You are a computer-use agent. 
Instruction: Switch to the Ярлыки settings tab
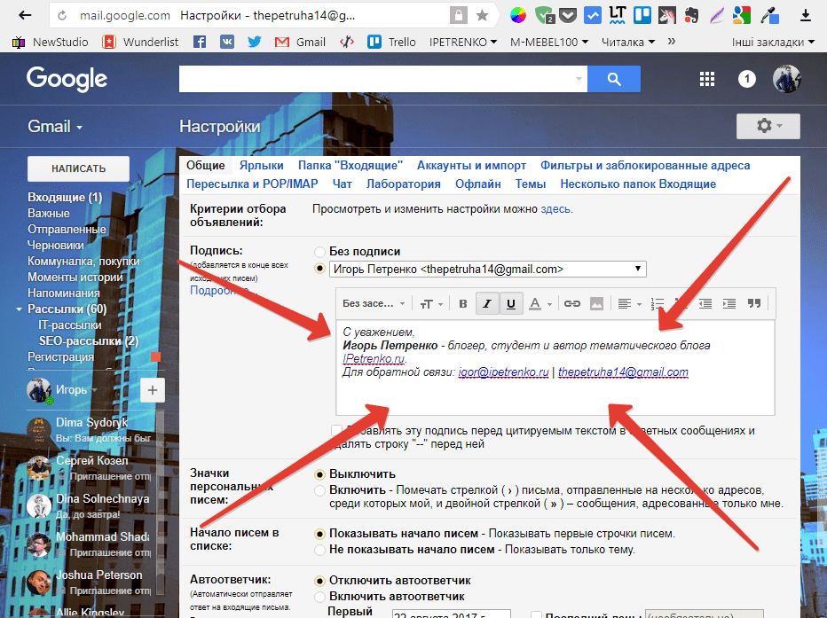point(262,165)
